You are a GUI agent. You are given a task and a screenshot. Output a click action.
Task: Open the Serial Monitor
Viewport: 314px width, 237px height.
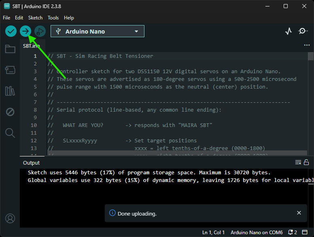303,31
